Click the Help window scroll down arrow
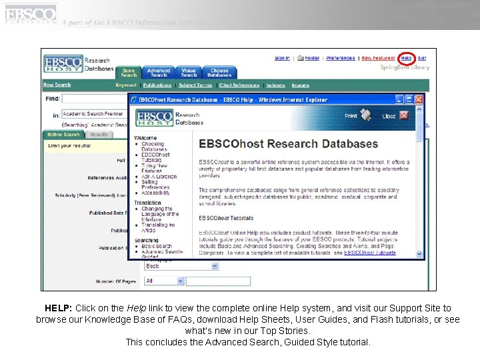This screenshot has height=360, width=480. tap(419, 253)
